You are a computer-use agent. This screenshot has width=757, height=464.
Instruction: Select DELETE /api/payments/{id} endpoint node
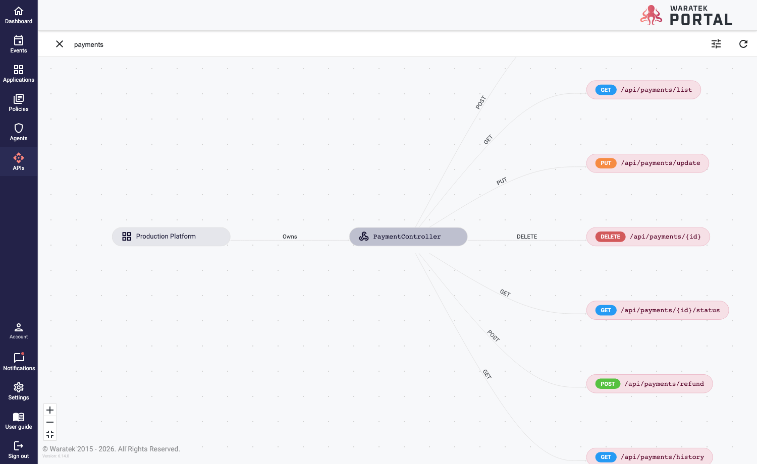coord(648,237)
